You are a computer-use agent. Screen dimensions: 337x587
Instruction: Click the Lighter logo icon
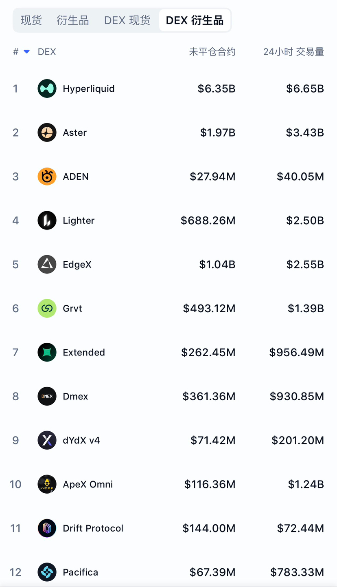coord(47,221)
